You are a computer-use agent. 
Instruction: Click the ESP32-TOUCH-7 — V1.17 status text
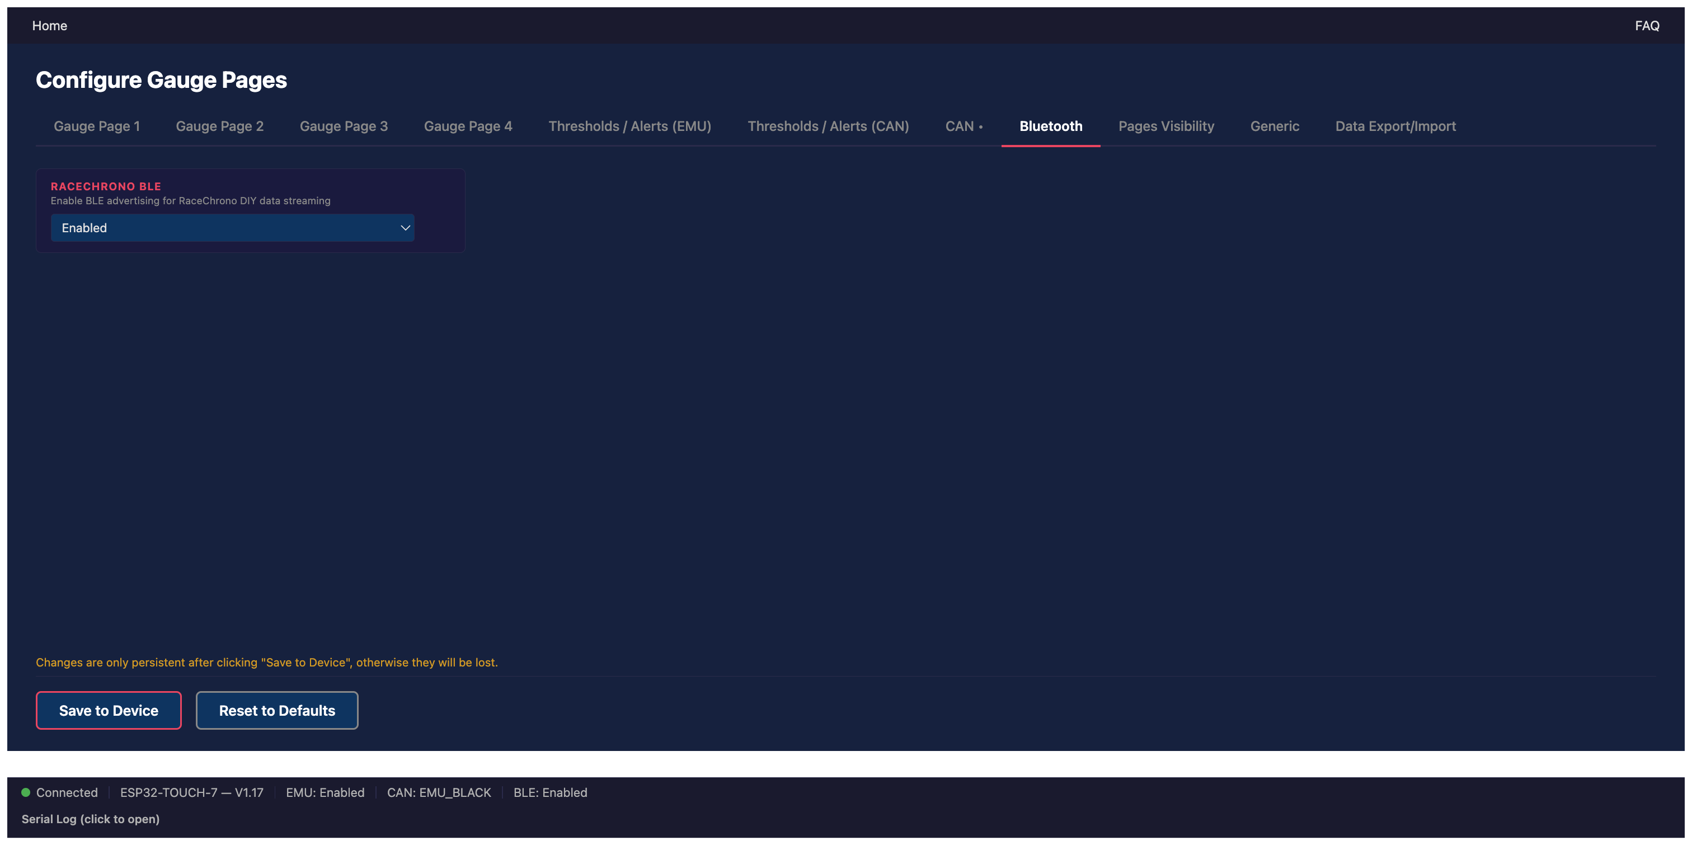click(x=191, y=792)
